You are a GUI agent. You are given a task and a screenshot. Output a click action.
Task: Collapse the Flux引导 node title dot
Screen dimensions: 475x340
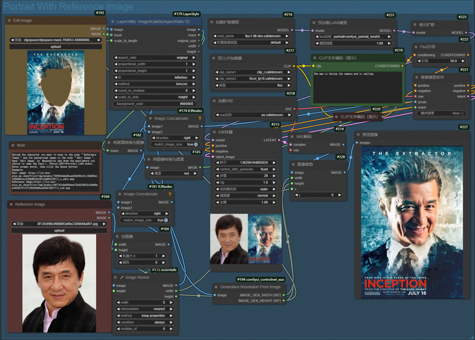point(416,47)
